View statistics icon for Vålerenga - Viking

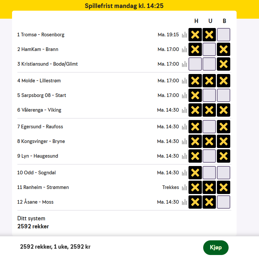(184, 110)
